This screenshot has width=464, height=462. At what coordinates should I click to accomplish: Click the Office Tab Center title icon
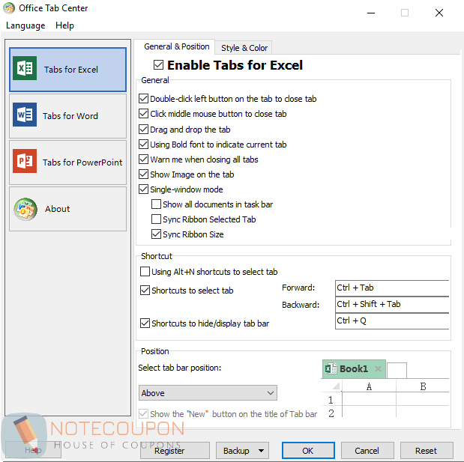pyautogui.click(x=9, y=8)
